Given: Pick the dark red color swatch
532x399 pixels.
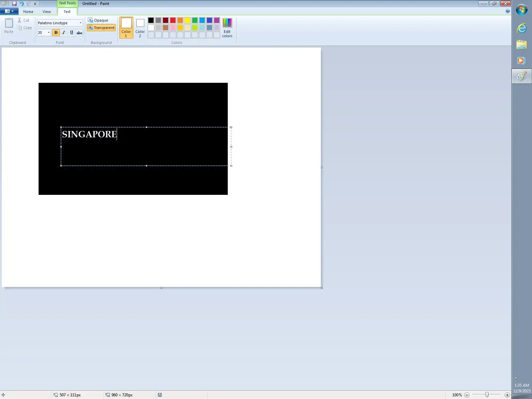Looking at the screenshot, I should [166, 20].
